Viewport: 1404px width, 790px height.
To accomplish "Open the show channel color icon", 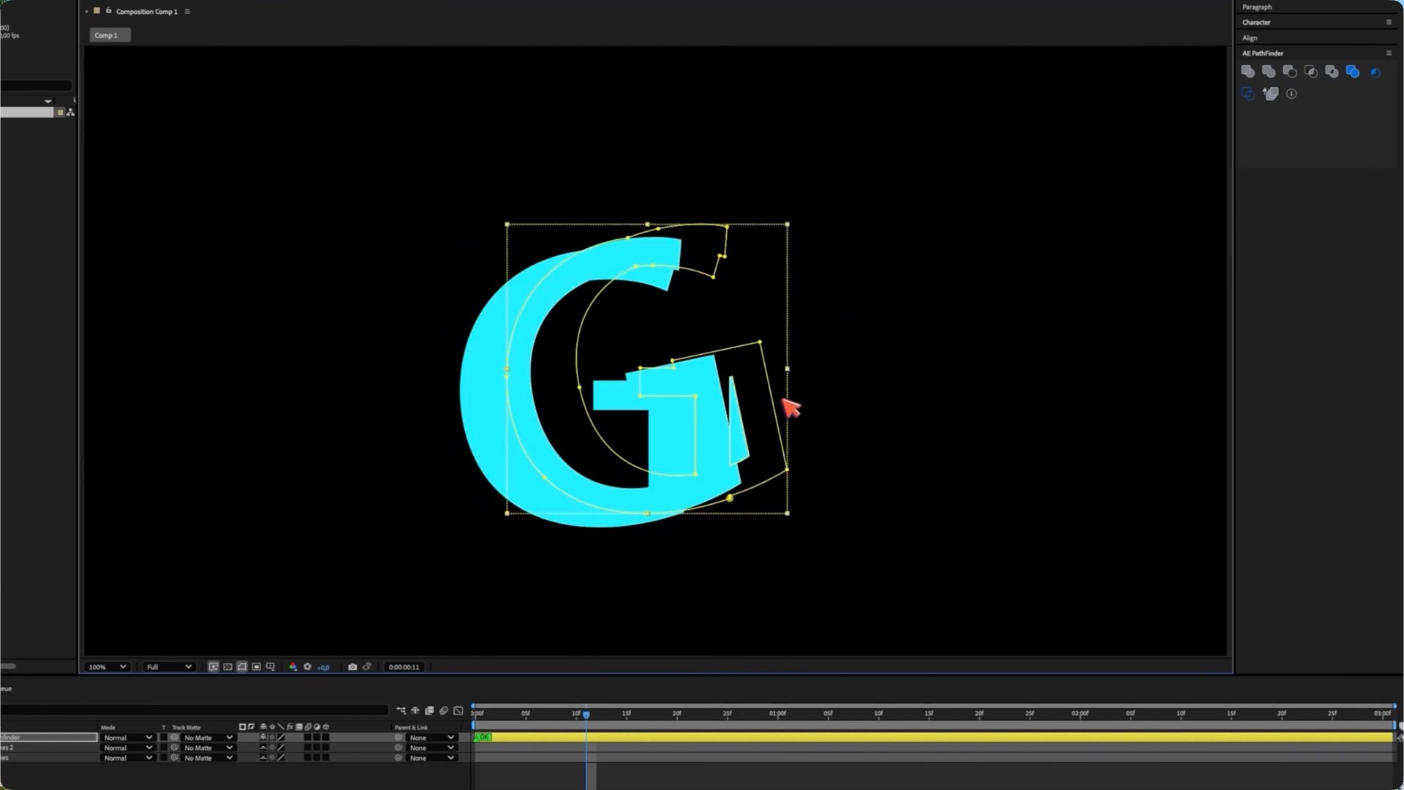I will point(292,667).
